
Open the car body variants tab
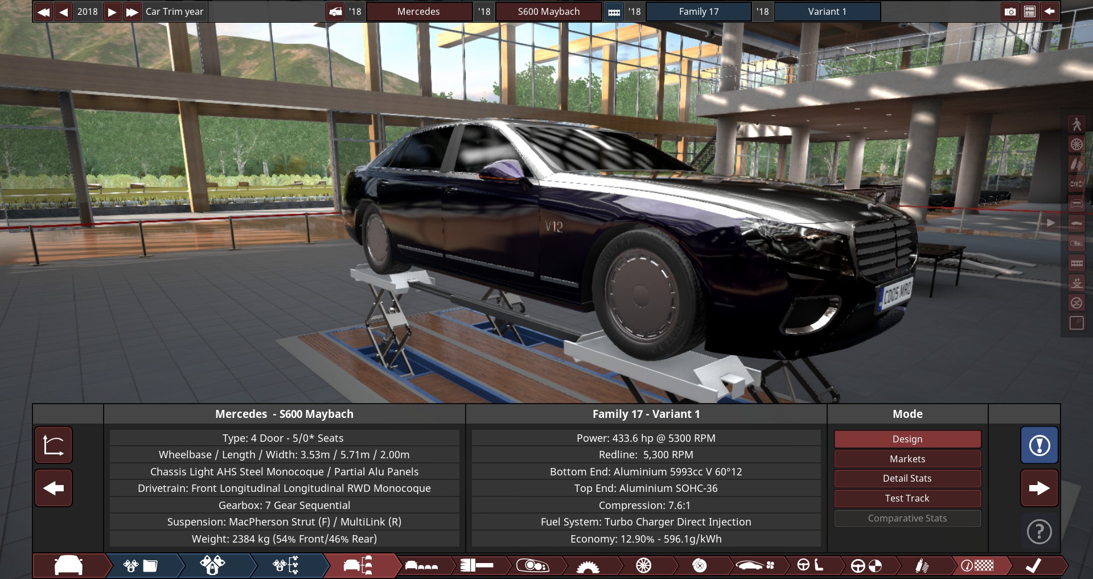pyautogui.click(x=421, y=565)
